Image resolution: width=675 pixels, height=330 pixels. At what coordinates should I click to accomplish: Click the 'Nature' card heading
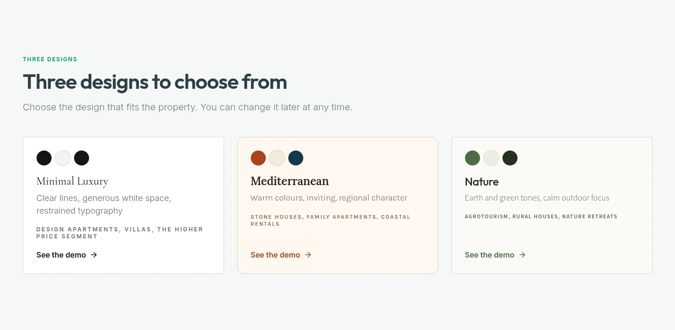click(481, 181)
